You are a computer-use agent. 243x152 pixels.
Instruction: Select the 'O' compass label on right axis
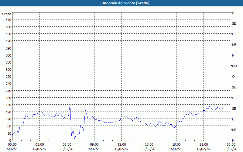pos(233,77)
